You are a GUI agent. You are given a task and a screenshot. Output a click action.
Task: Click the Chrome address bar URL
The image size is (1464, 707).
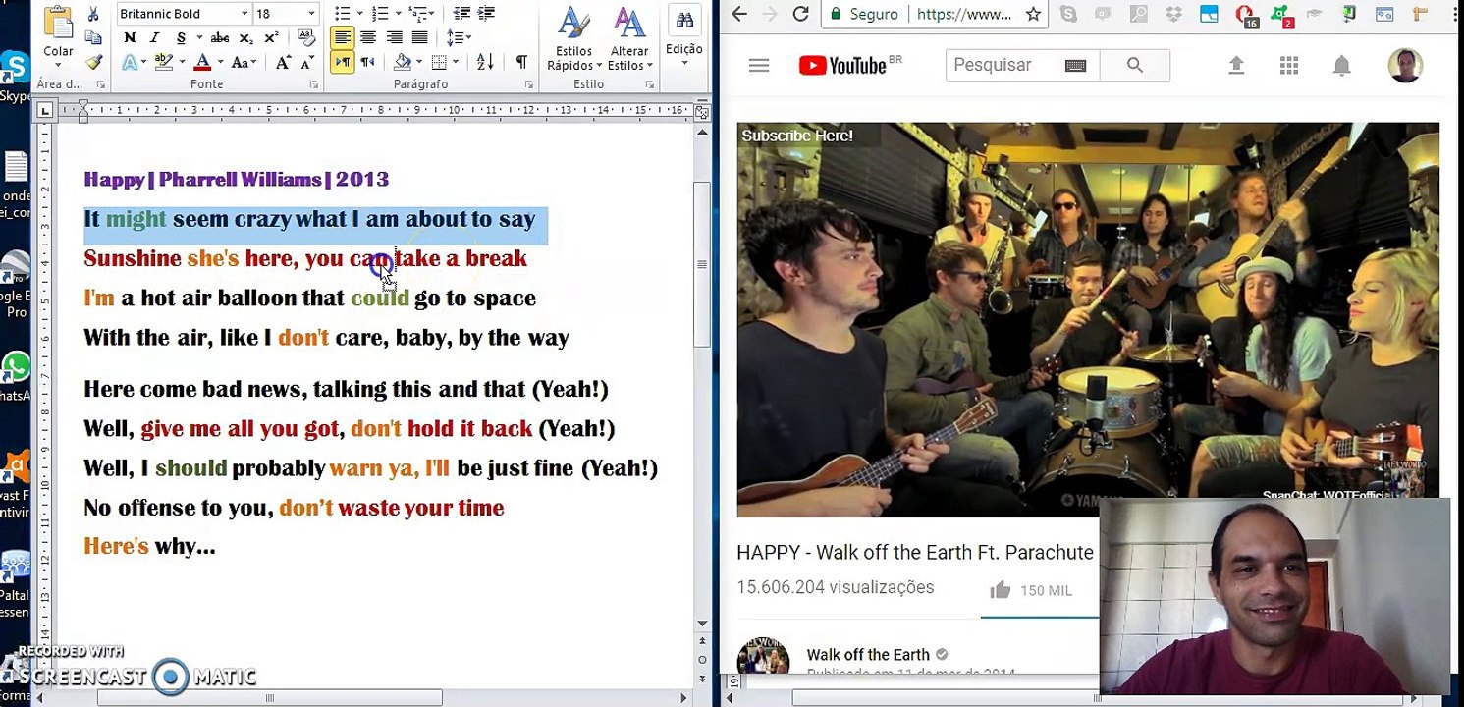coord(962,14)
